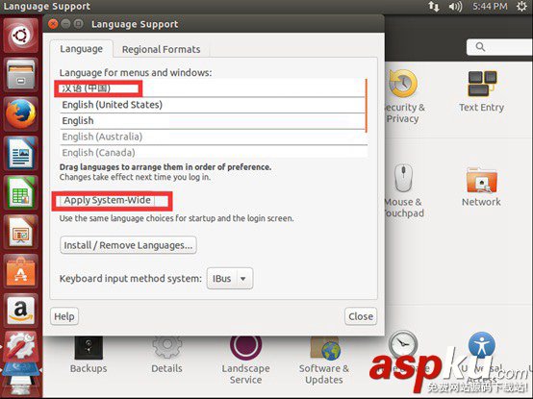Viewport: 533px width, 399px height.
Task: Open LibreOffice Writer from the launcher
Action: (21, 153)
